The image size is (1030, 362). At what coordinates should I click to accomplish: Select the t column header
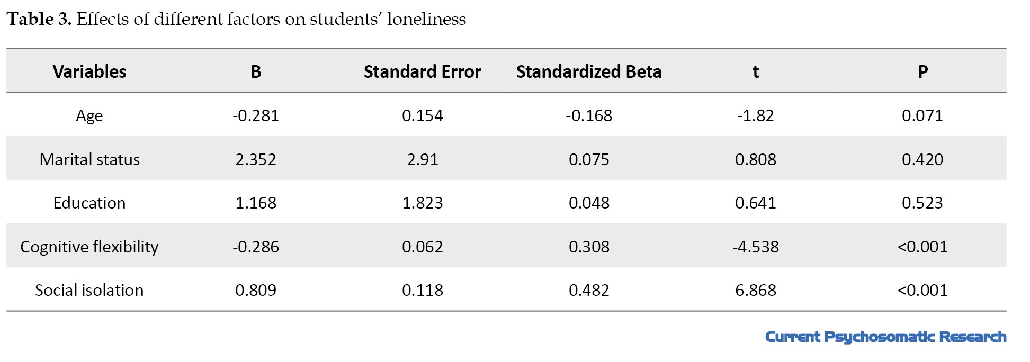click(756, 71)
